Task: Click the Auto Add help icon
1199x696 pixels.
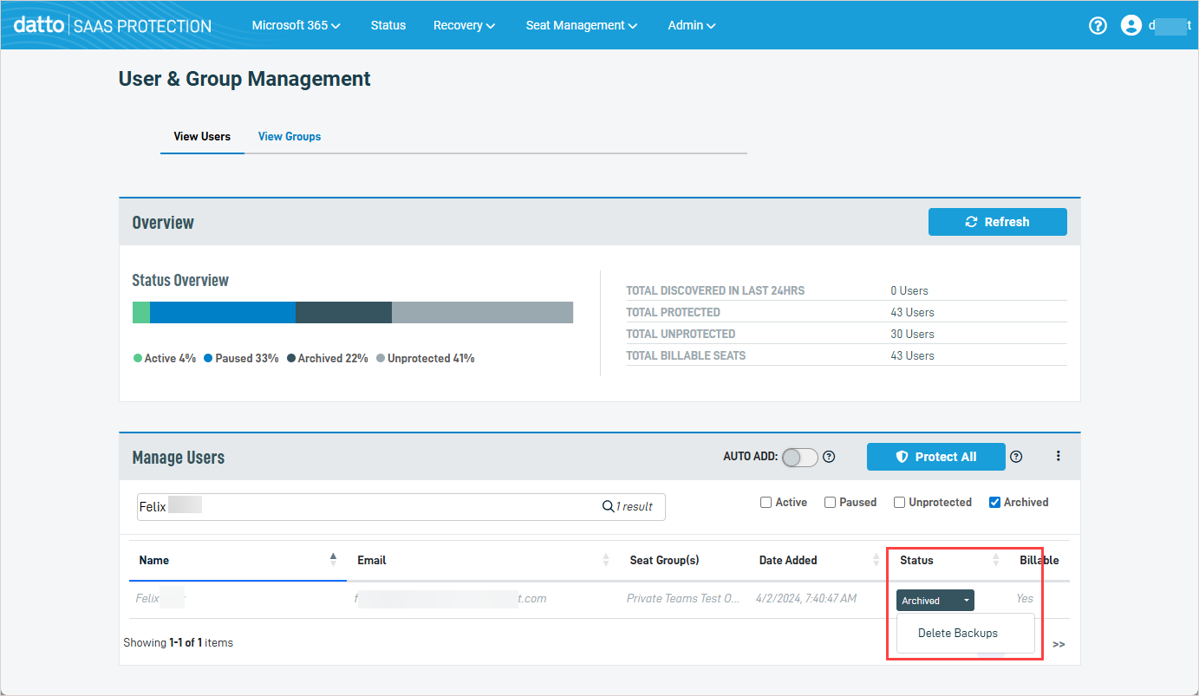Action: tap(829, 457)
